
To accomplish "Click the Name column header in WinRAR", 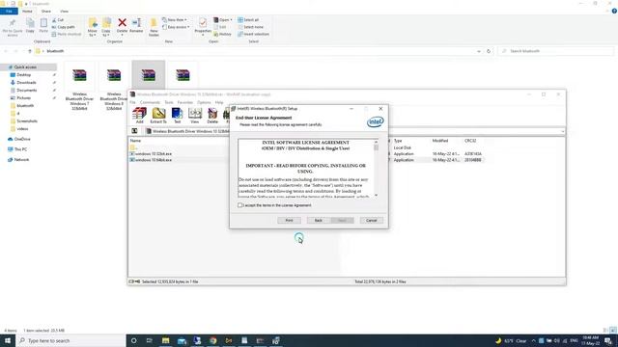I will (x=135, y=141).
